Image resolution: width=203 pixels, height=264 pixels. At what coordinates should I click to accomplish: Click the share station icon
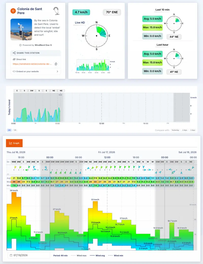[14, 53]
